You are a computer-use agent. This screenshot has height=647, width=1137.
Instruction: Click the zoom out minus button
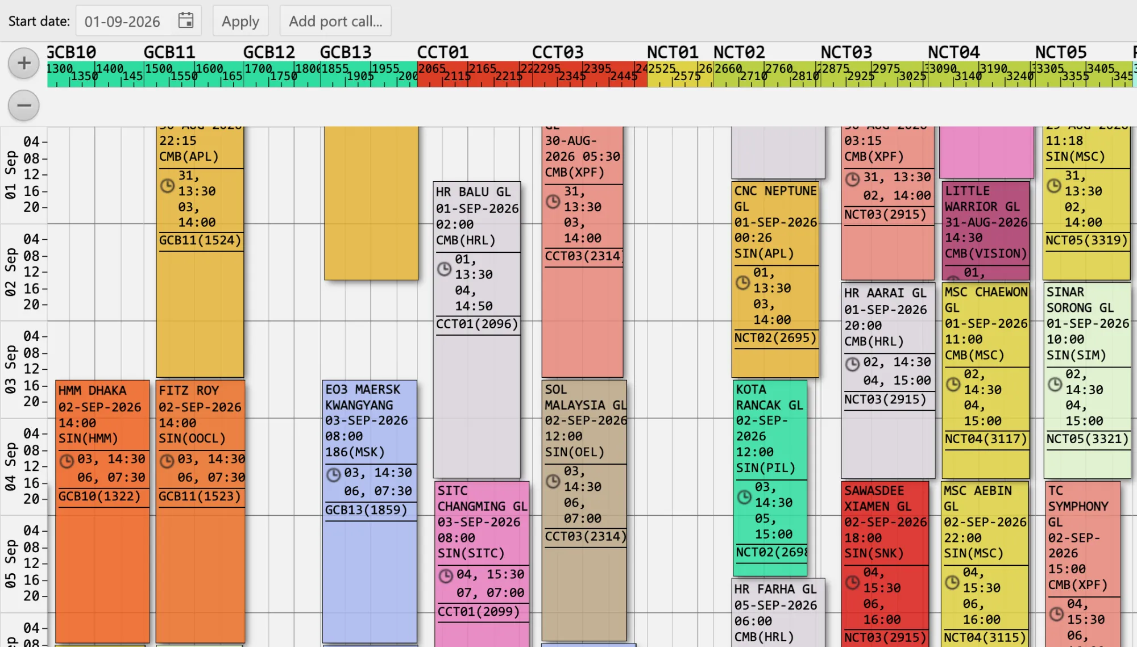point(24,106)
